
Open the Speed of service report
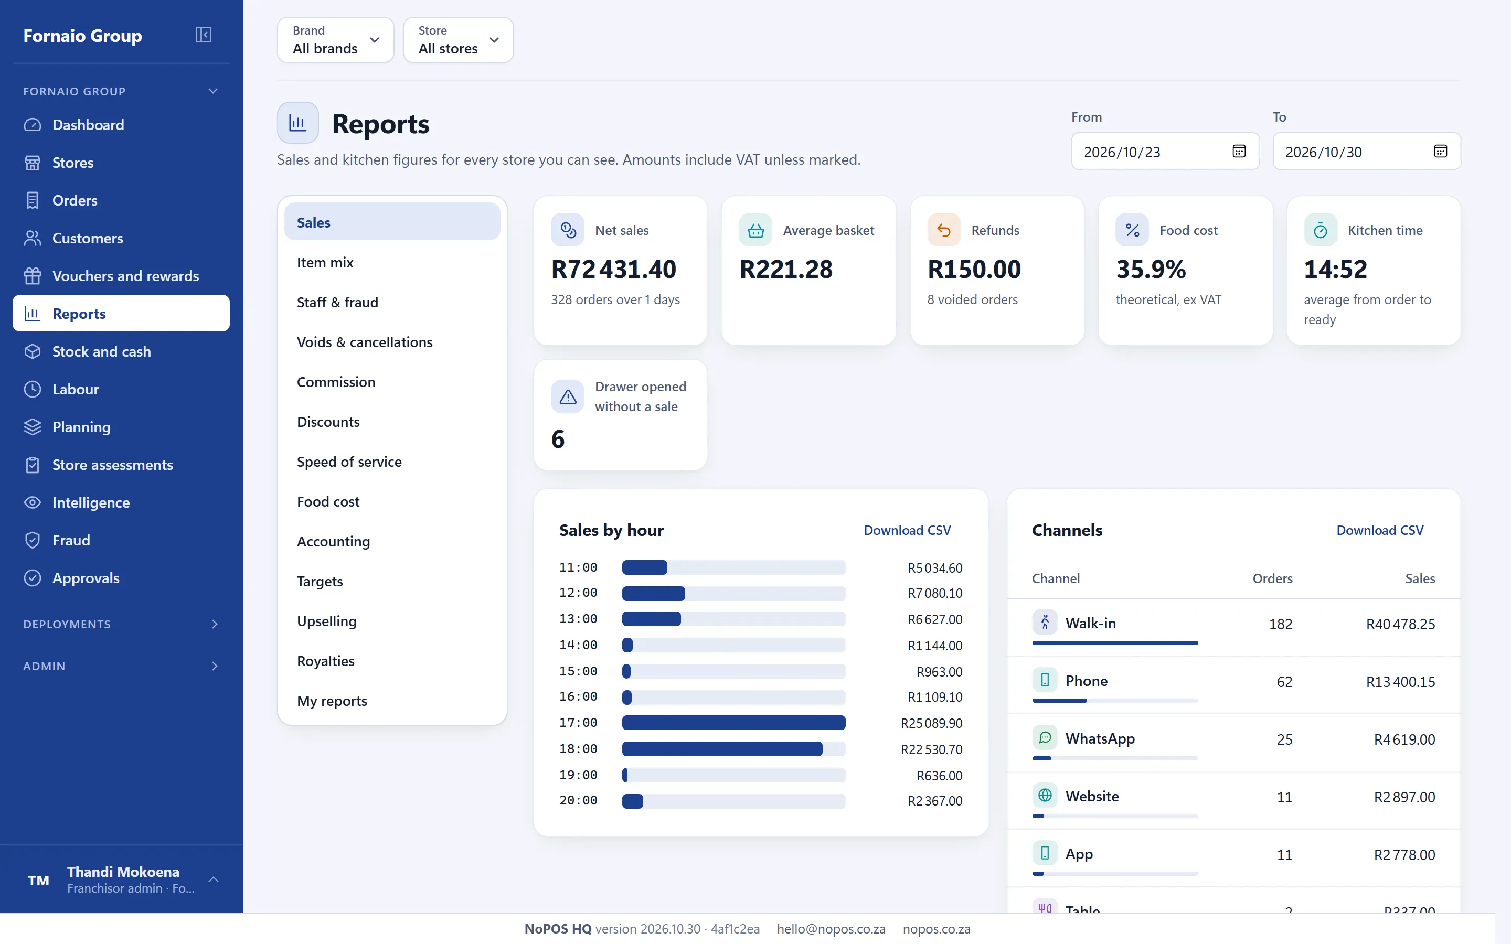tap(392, 462)
